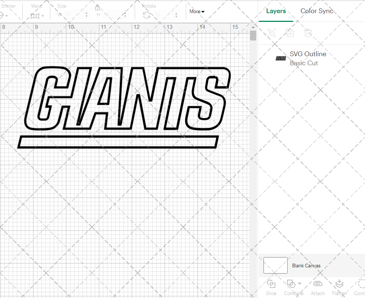The image size is (365, 298).
Task: Expand the Combine dropdown arrow
Action: 300,283
